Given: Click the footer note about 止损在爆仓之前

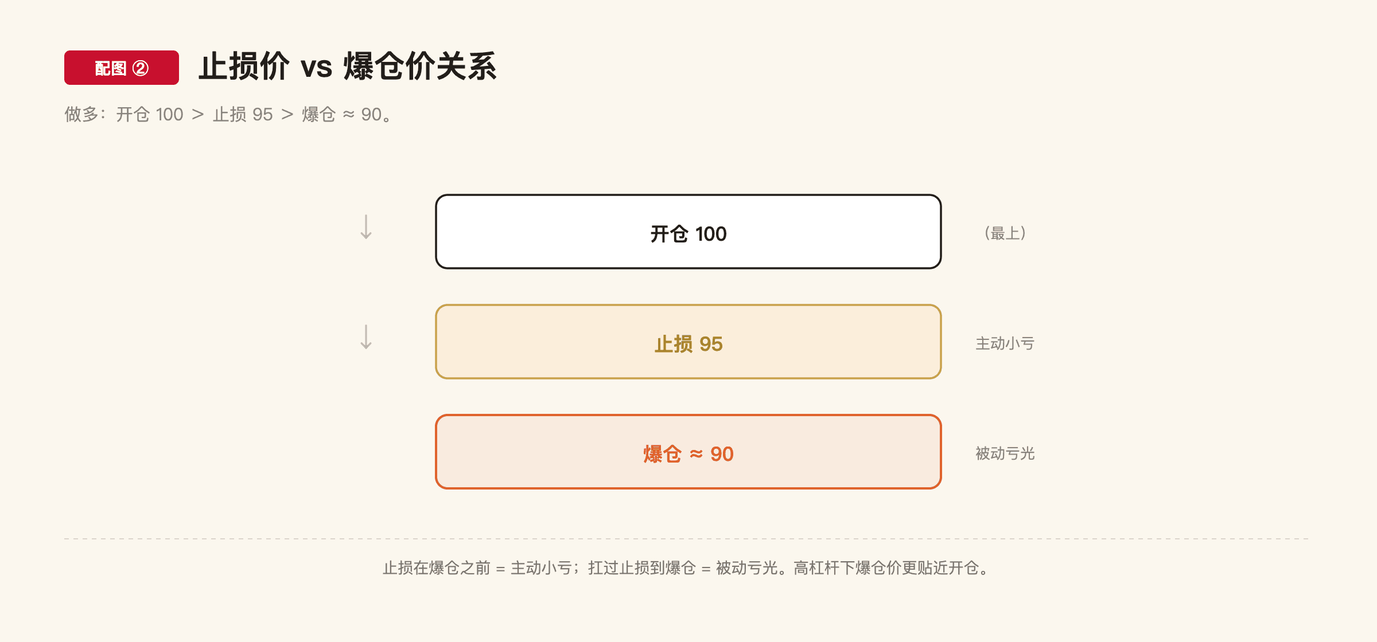Looking at the screenshot, I should click(688, 568).
